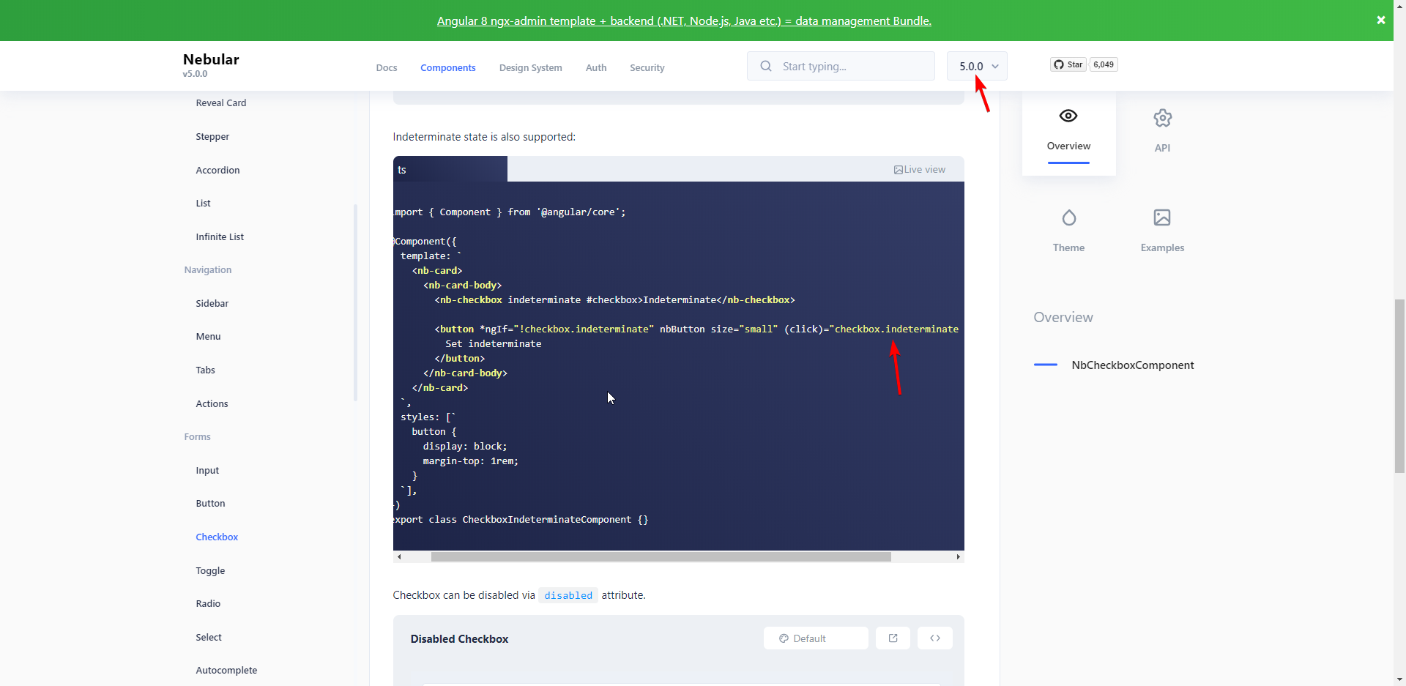Jump to NbCheckboxComponent section
Viewport: 1406px width, 686px height.
tap(1132, 365)
